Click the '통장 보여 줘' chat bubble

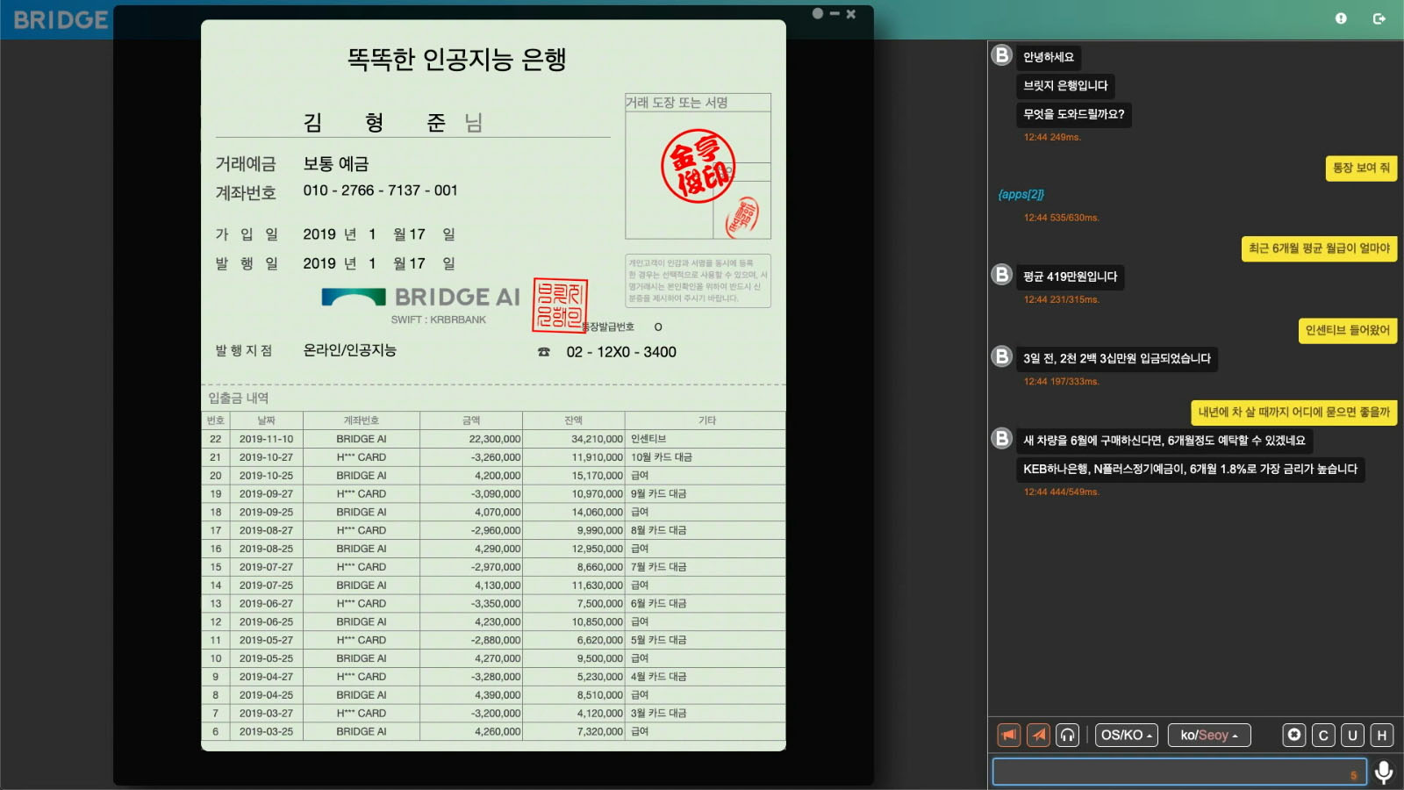click(1361, 168)
